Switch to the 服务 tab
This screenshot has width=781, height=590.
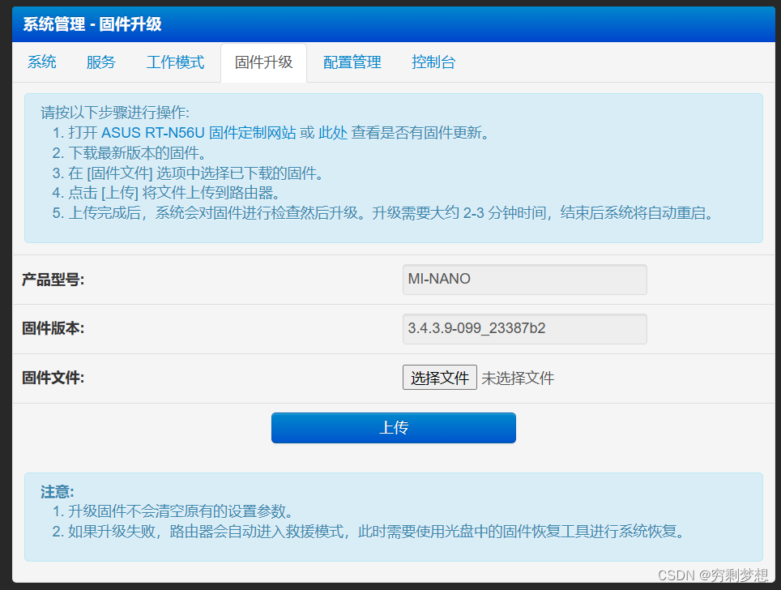[x=100, y=62]
